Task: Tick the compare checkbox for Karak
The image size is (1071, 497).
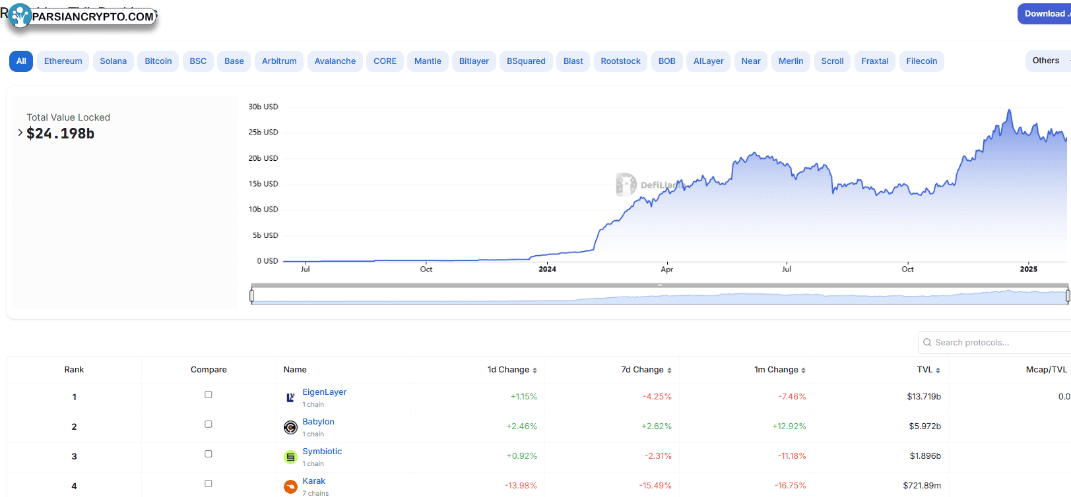Action: (x=209, y=483)
